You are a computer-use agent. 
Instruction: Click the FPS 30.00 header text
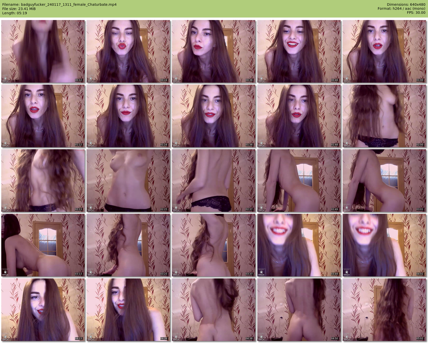[416, 13]
